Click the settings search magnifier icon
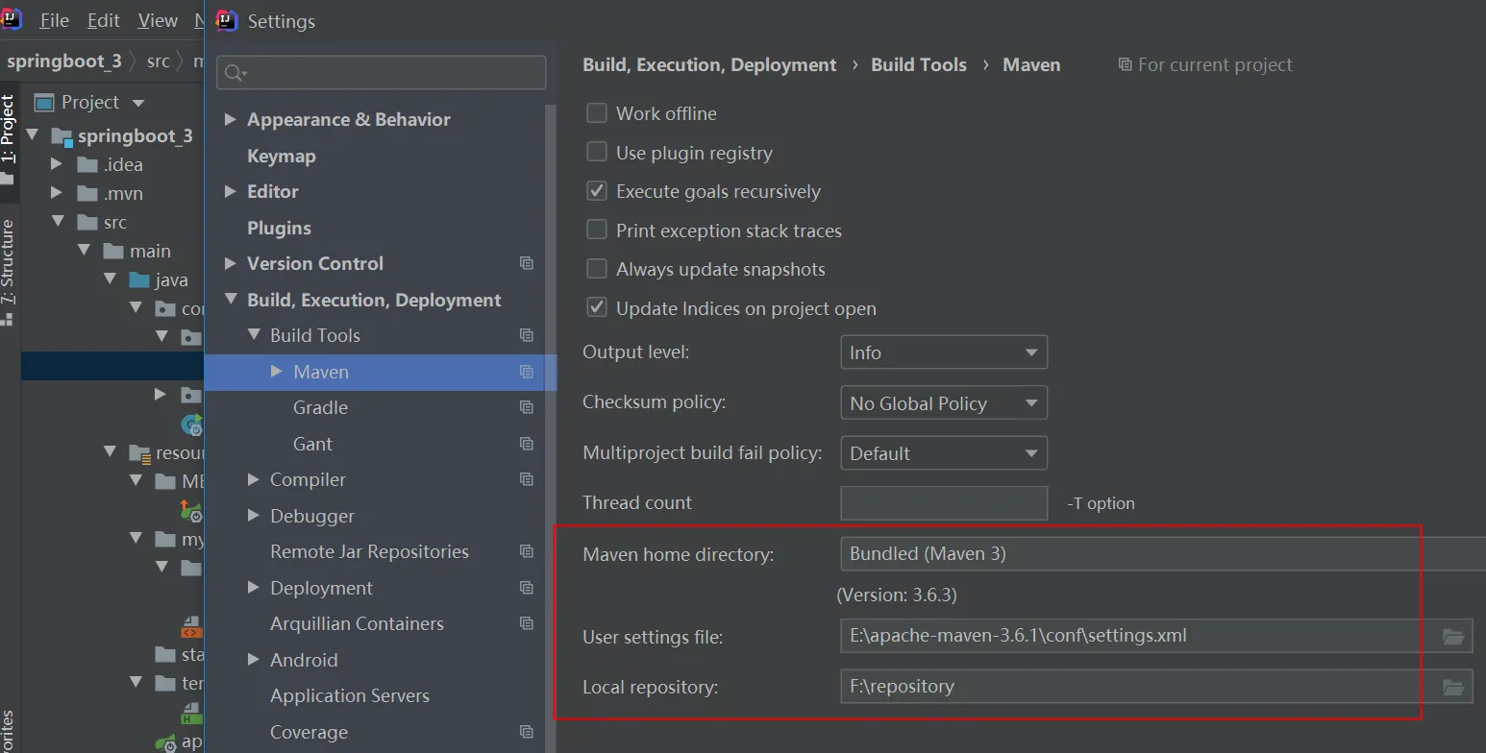1486x753 pixels. tap(235, 73)
